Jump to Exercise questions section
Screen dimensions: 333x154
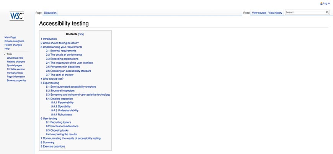click(53, 146)
